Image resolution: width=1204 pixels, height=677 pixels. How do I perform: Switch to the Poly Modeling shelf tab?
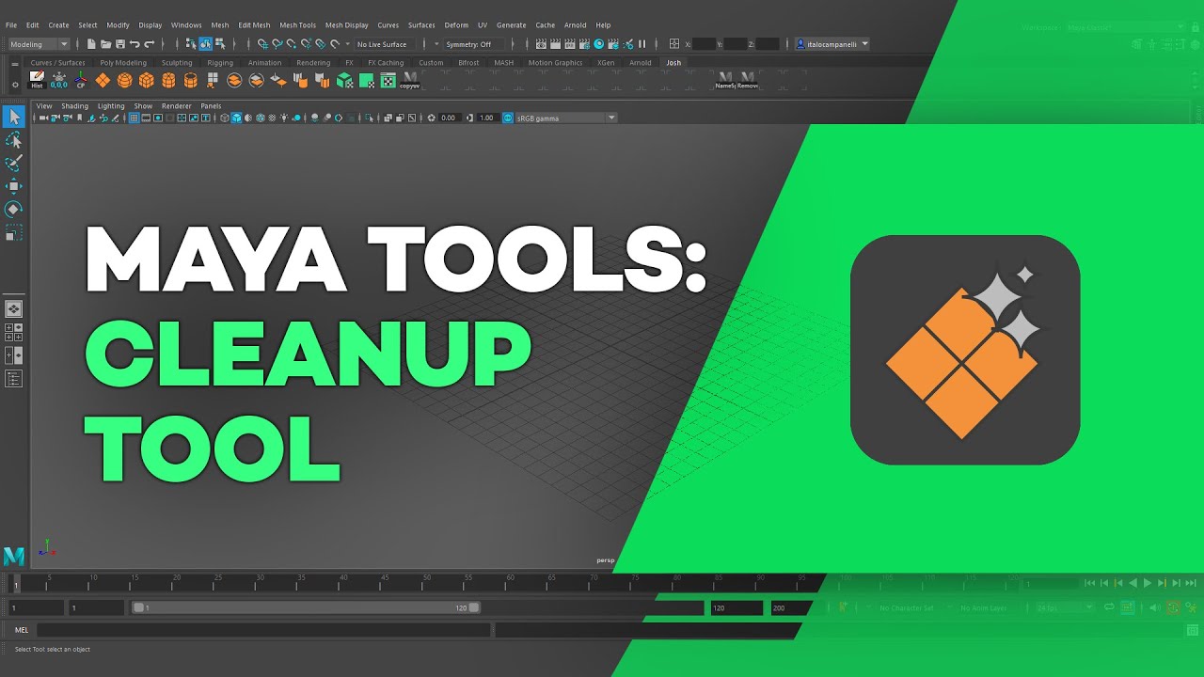(123, 63)
